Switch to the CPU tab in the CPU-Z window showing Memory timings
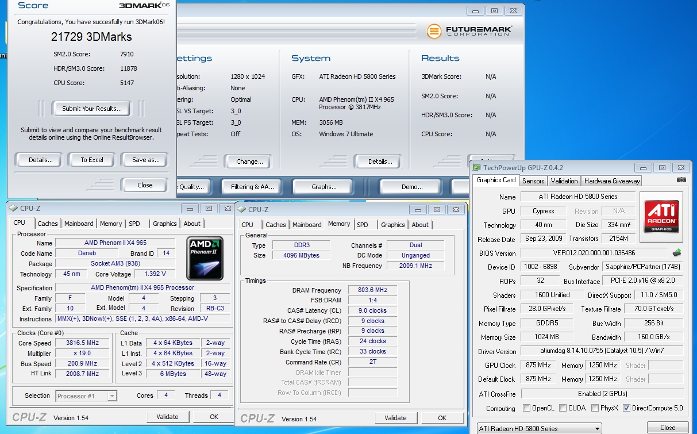 (x=248, y=225)
